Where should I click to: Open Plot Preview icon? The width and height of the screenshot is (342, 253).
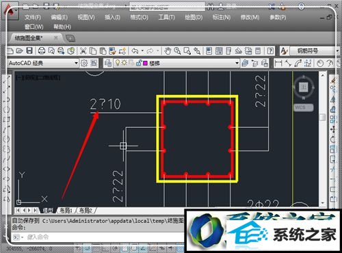pos(51,51)
